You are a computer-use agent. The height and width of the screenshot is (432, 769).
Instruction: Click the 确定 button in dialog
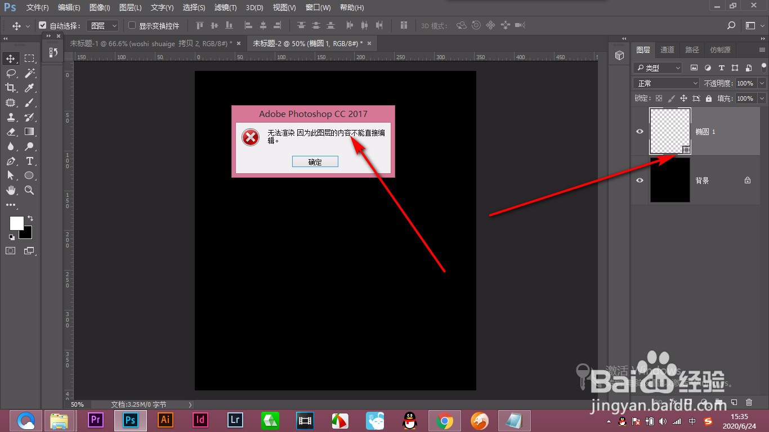(315, 162)
